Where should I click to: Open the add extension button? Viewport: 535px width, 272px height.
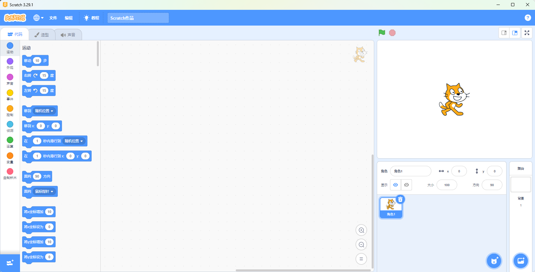pos(10,263)
